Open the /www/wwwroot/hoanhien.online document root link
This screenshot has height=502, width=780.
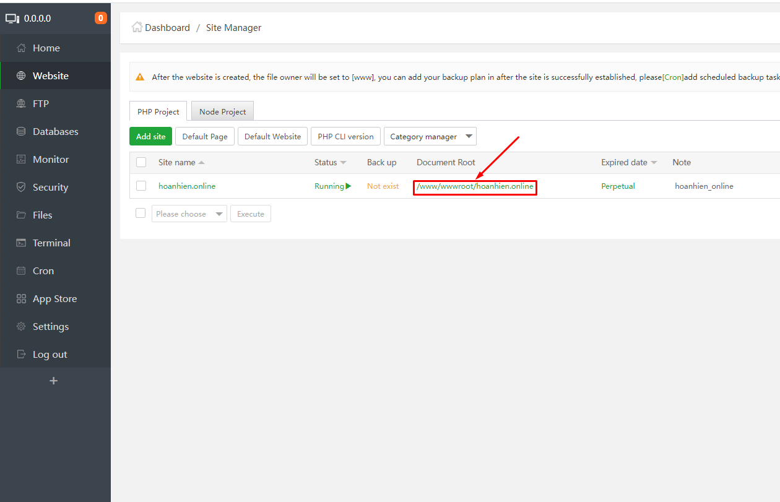click(x=475, y=186)
